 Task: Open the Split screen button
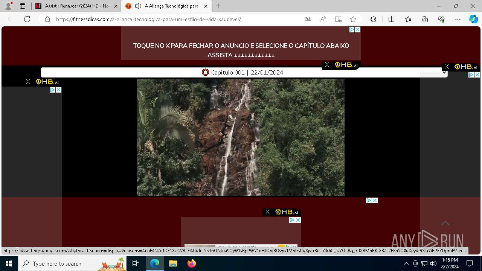391,19
